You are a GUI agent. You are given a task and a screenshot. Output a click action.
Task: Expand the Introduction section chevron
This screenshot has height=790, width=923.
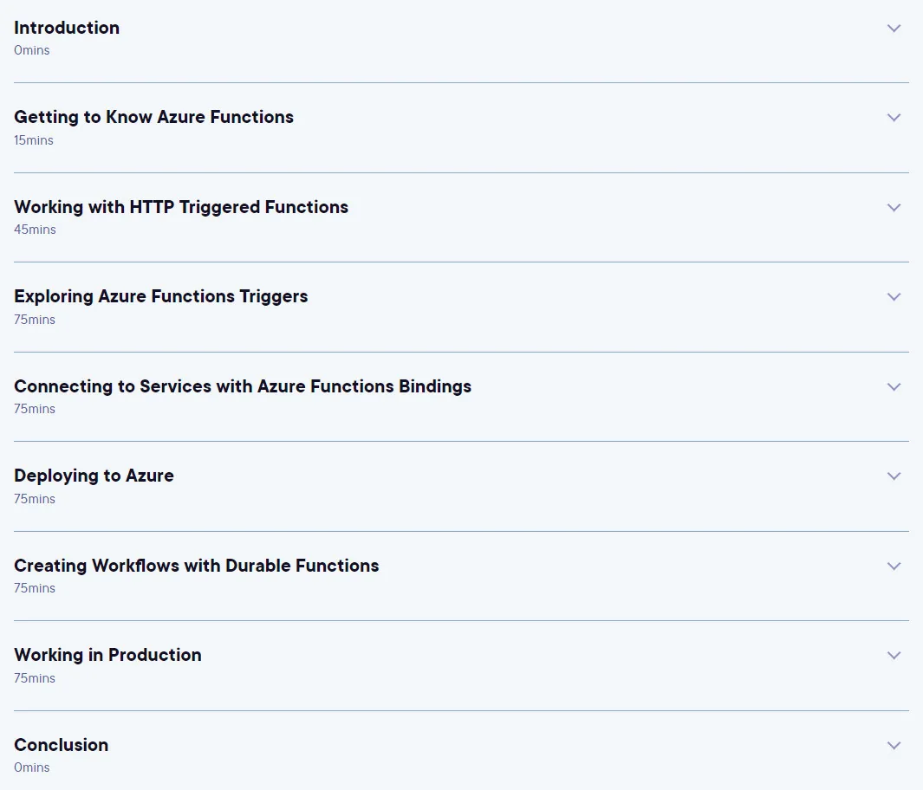[x=894, y=29]
